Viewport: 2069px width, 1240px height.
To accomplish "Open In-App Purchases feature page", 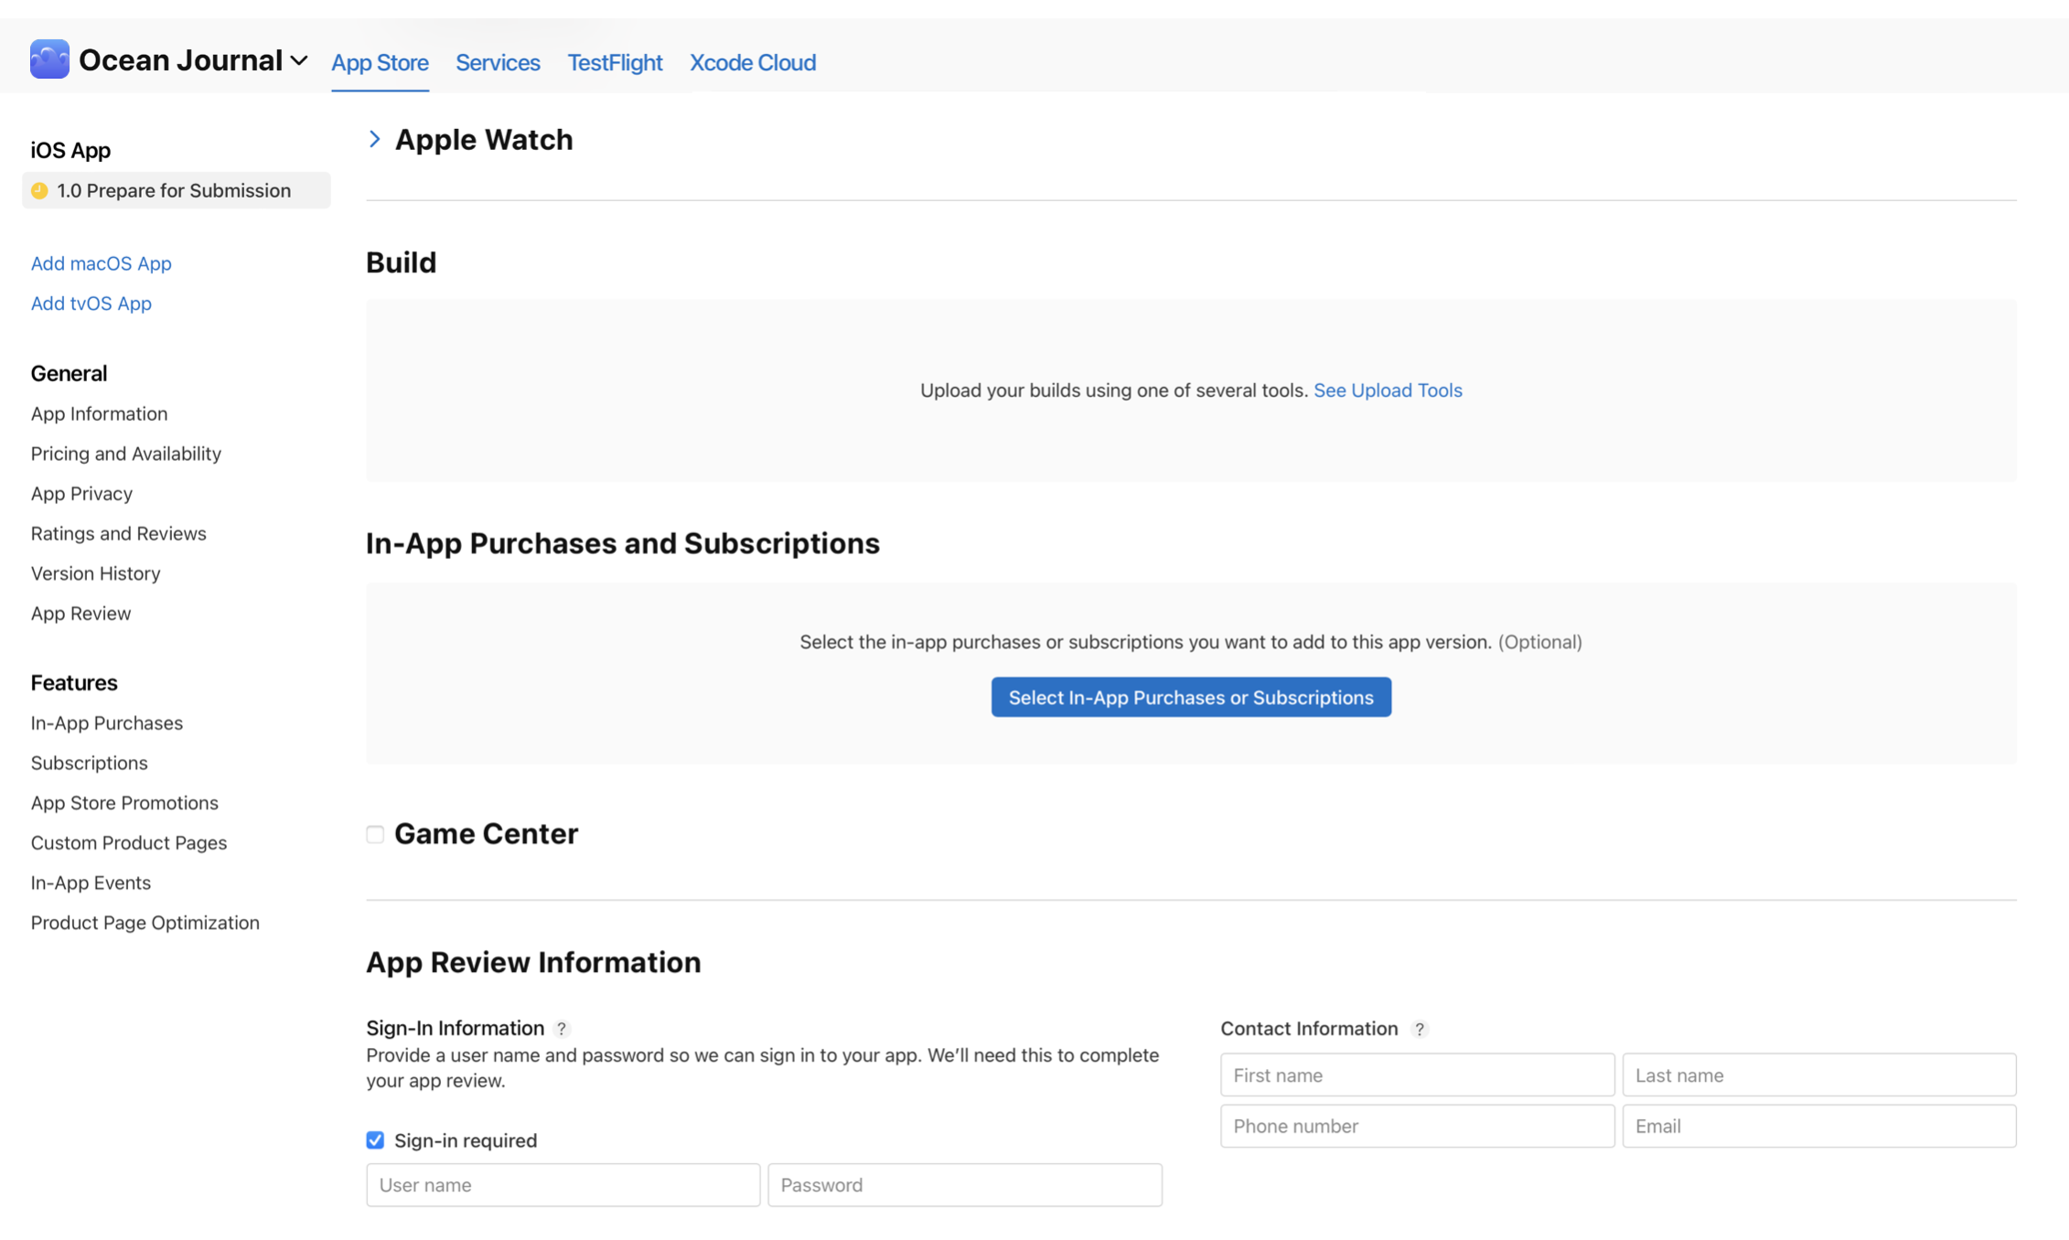I will 106,722.
